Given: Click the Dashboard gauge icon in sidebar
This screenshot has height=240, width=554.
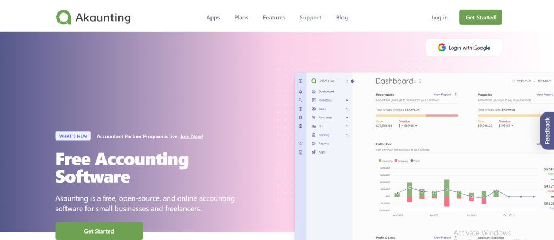Looking at the screenshot, I should 314,91.
